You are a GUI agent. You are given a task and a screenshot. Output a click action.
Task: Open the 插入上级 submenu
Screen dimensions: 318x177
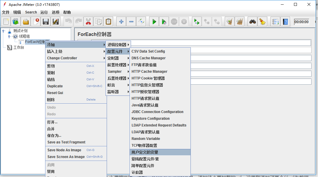76,51
